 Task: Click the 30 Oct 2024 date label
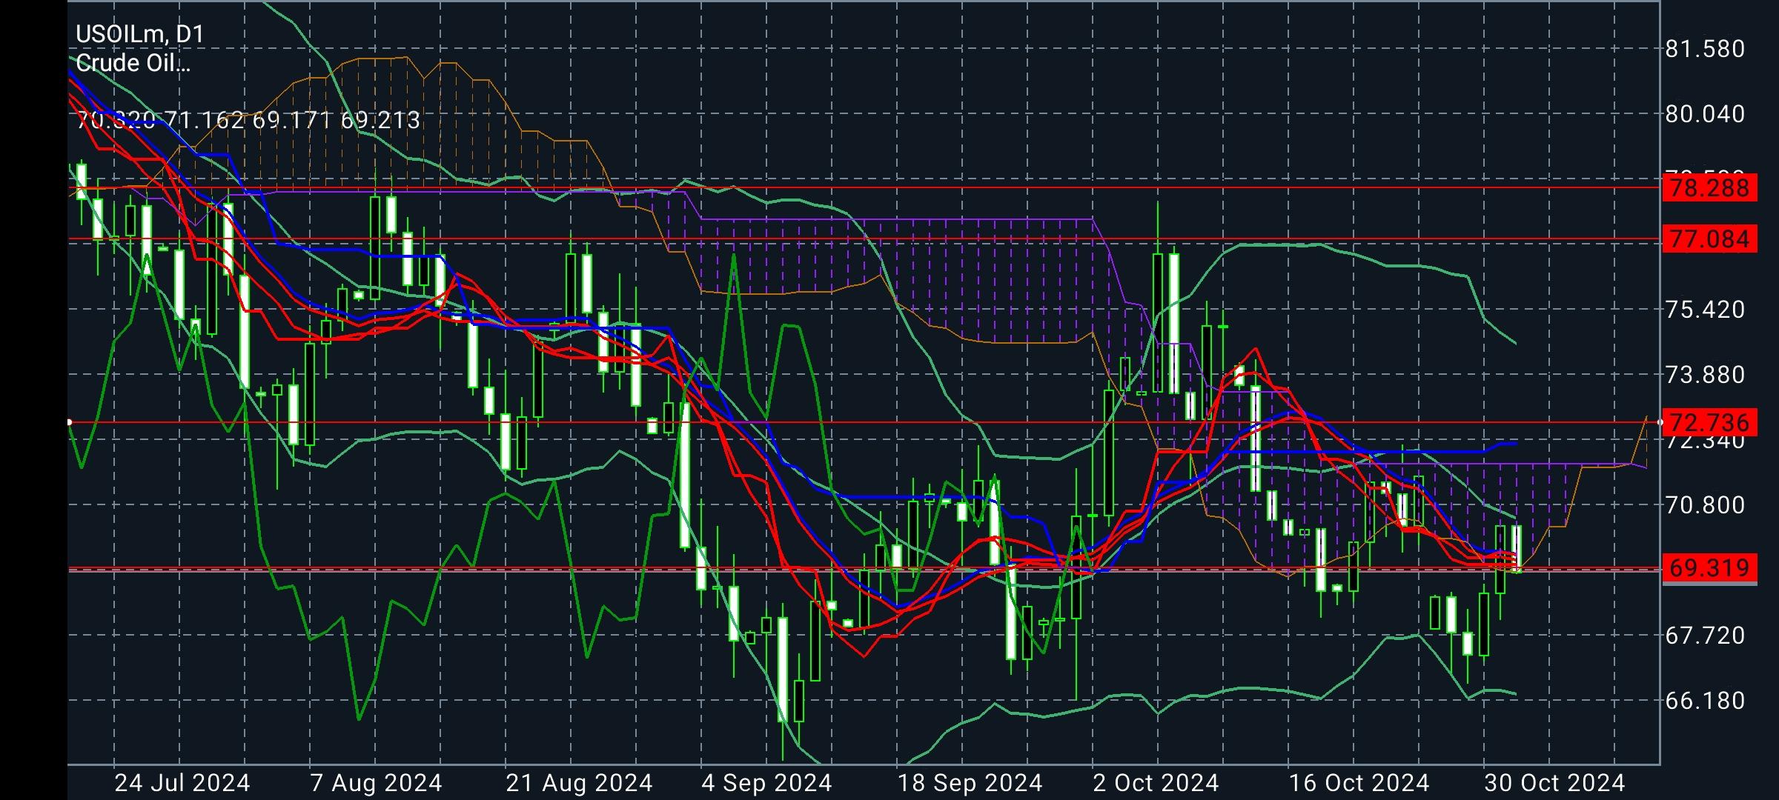coord(1554,783)
